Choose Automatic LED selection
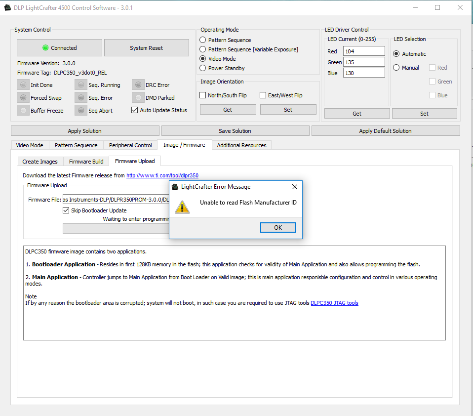The width and height of the screenshot is (473, 416). coord(396,54)
